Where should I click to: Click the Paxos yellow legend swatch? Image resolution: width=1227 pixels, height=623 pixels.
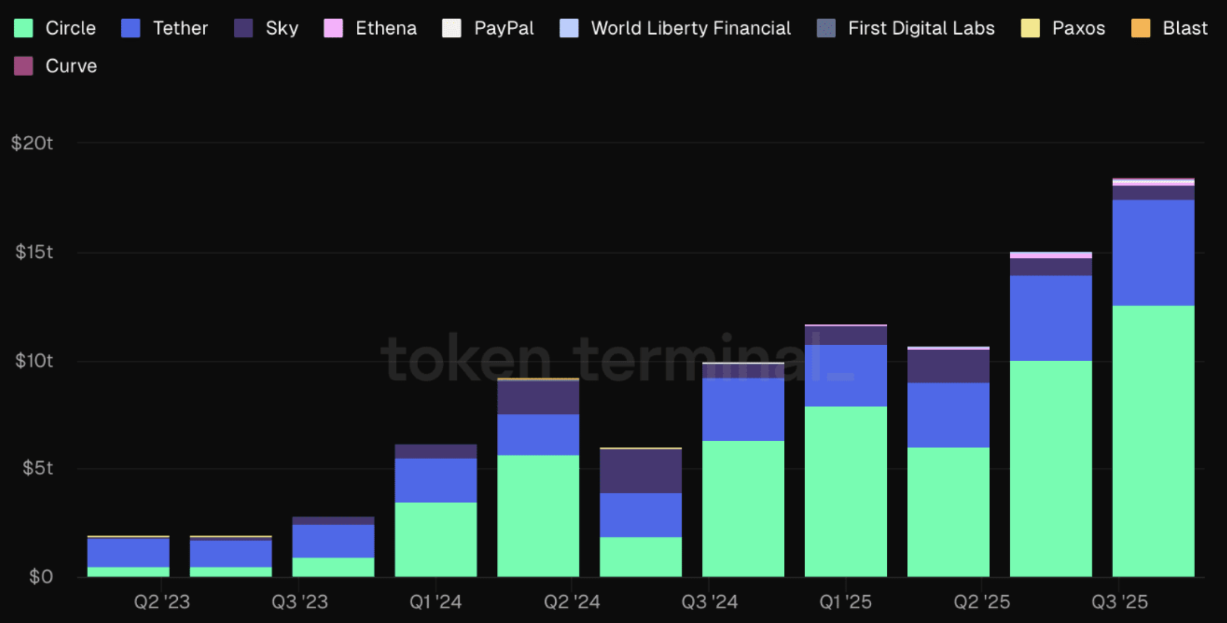coord(1030,28)
